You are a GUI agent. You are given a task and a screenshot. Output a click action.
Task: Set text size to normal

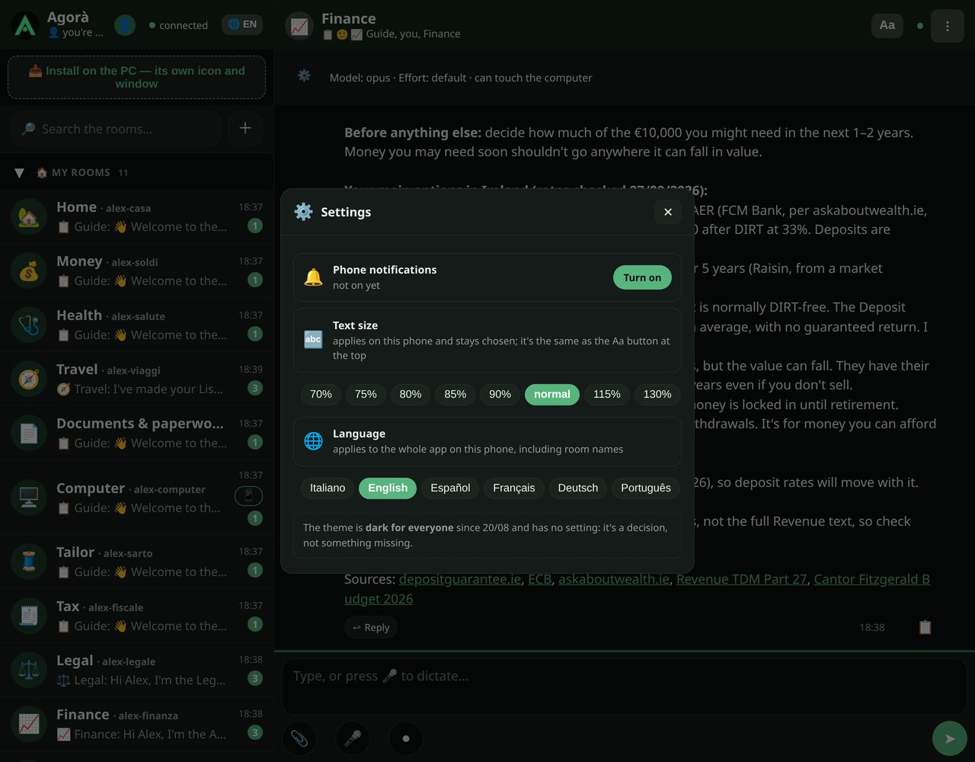pyautogui.click(x=552, y=394)
